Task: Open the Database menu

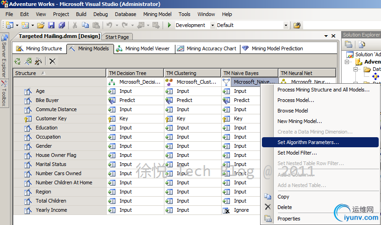Action: 125,14
